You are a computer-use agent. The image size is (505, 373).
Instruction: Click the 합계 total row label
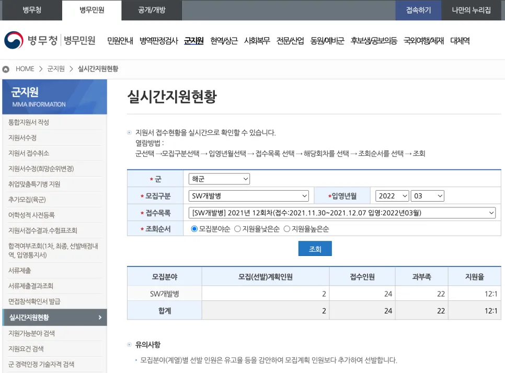[165, 310]
